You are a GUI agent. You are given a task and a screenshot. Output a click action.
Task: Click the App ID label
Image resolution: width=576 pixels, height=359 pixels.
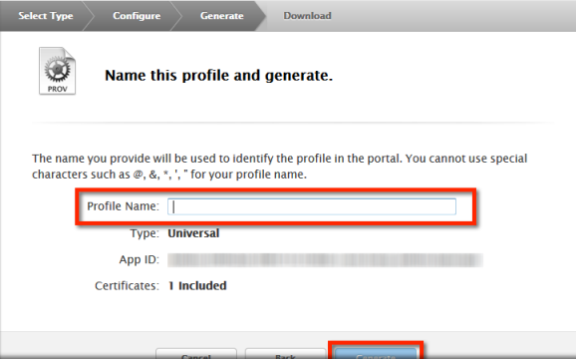(x=139, y=260)
